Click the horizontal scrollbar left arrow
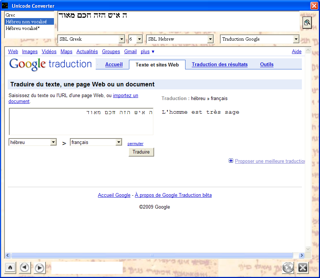Screen dimensions: 320x278 pos(8,255)
